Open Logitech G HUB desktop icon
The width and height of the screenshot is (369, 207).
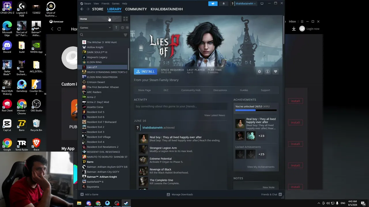pos(22,9)
